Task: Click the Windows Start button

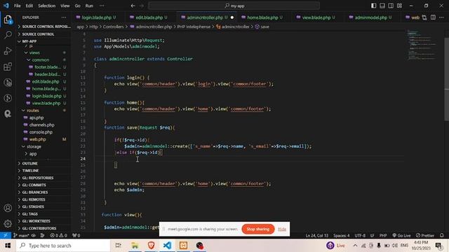Action: tap(8, 246)
